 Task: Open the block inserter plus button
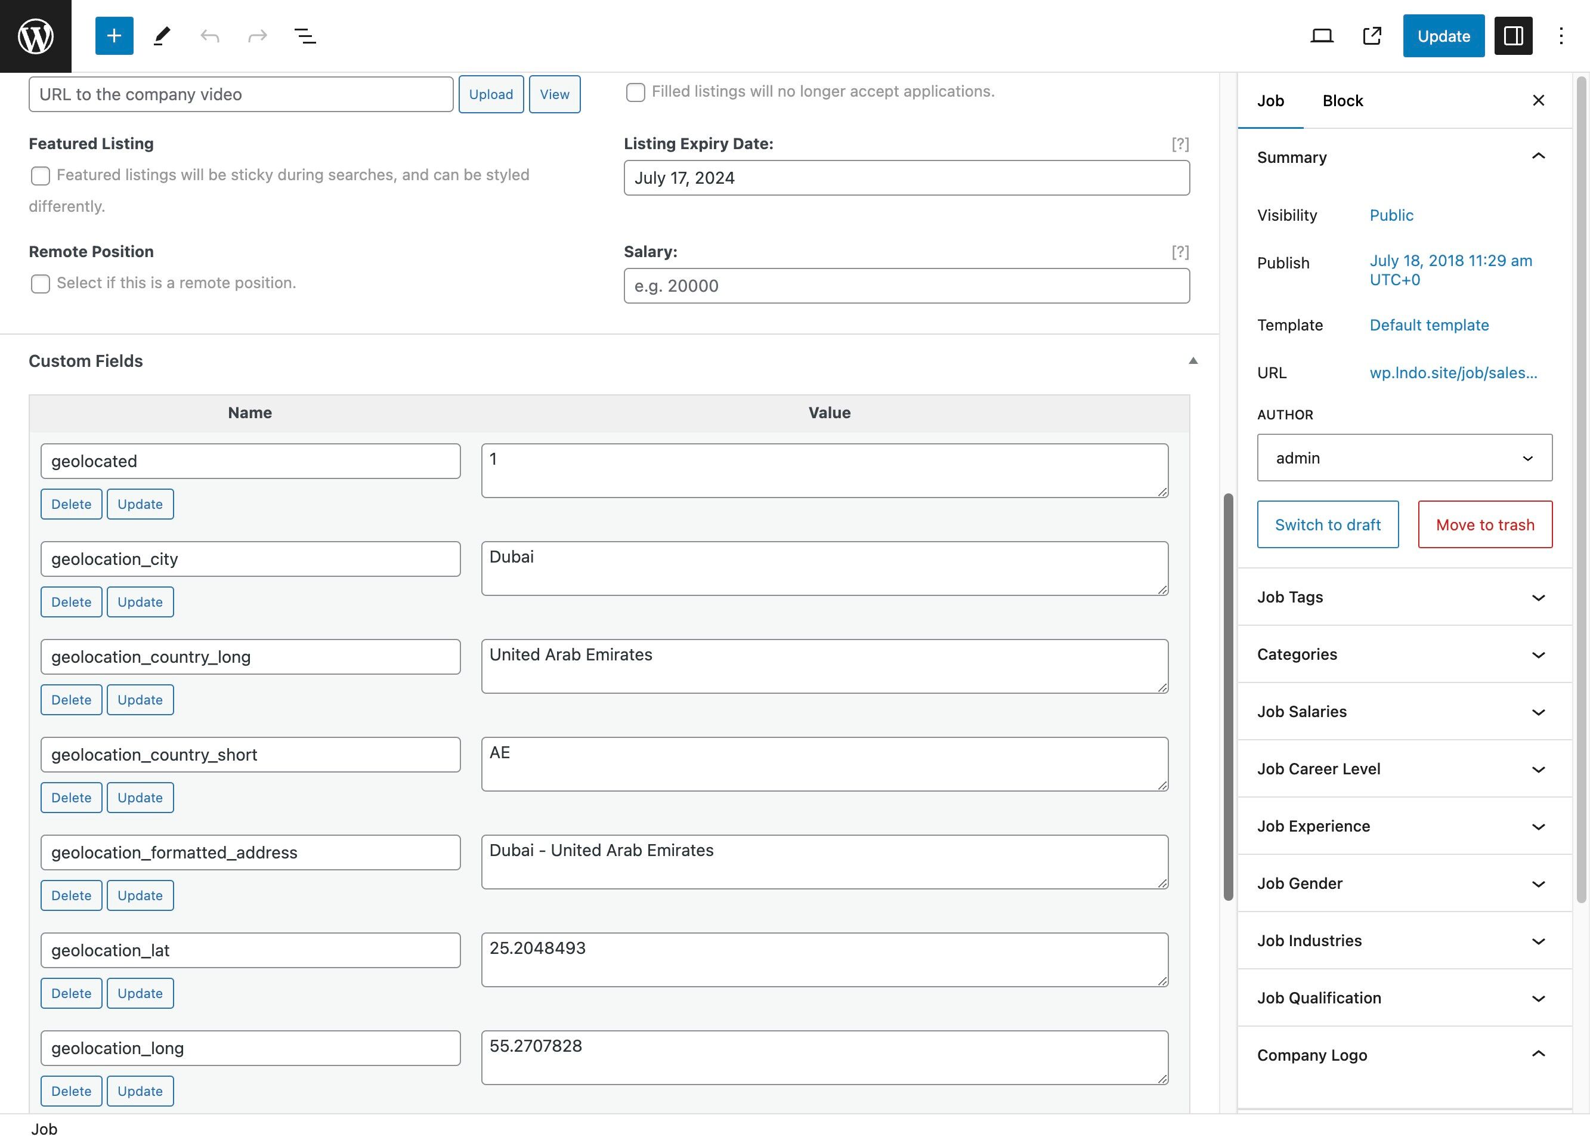coord(113,36)
